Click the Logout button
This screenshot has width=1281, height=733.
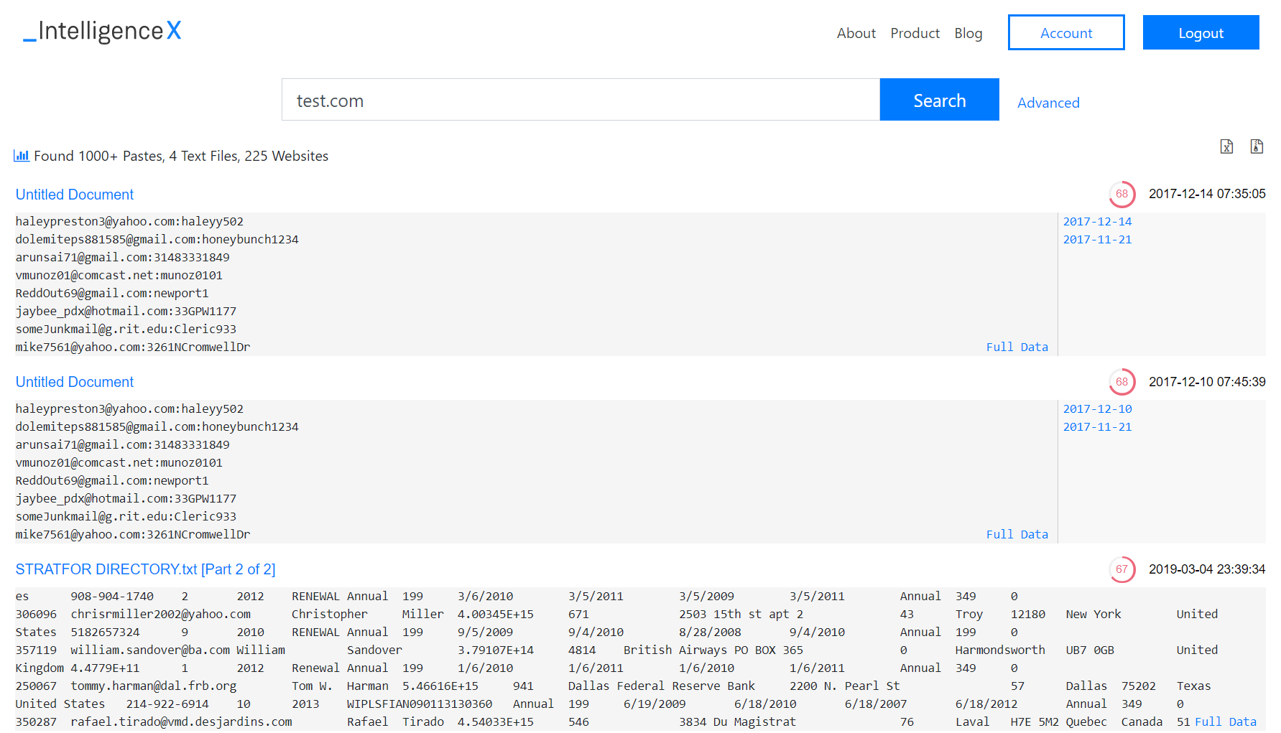click(1201, 33)
